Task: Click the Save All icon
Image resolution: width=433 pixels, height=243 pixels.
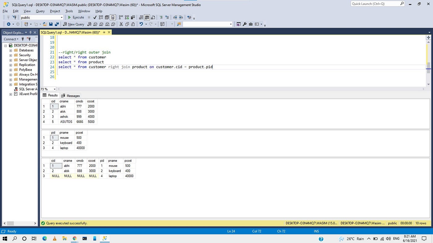Action: (x=57, y=24)
